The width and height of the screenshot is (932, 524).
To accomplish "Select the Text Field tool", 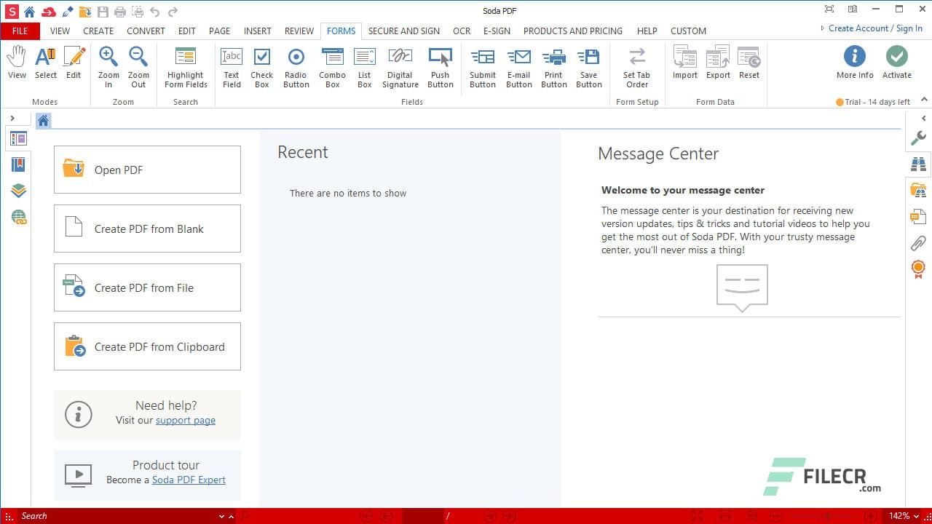I will pyautogui.click(x=231, y=66).
